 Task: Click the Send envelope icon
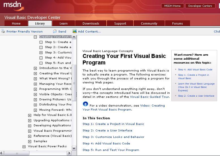55,31
